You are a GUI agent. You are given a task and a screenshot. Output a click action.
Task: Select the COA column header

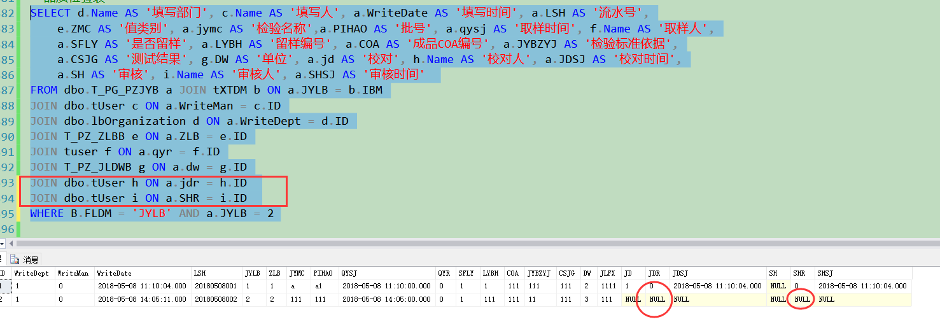(x=514, y=274)
